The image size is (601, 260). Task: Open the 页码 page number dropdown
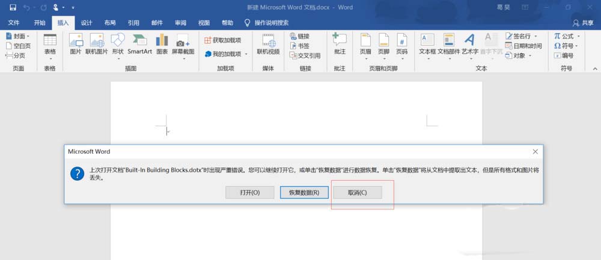tap(401, 47)
